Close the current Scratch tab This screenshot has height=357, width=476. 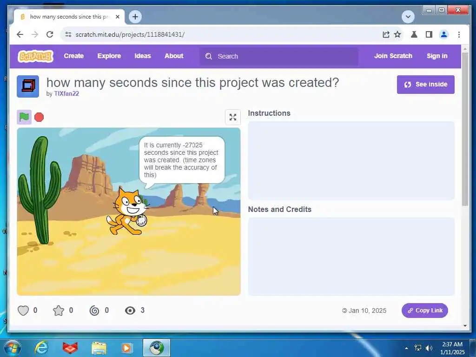click(x=118, y=17)
